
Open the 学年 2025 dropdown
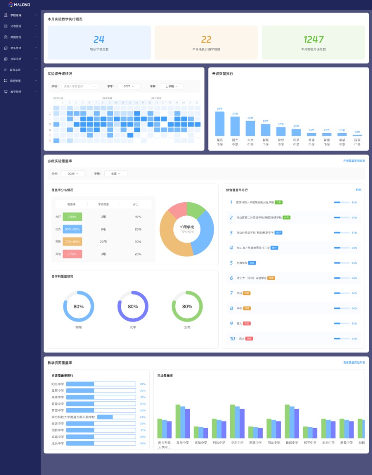pos(129,86)
